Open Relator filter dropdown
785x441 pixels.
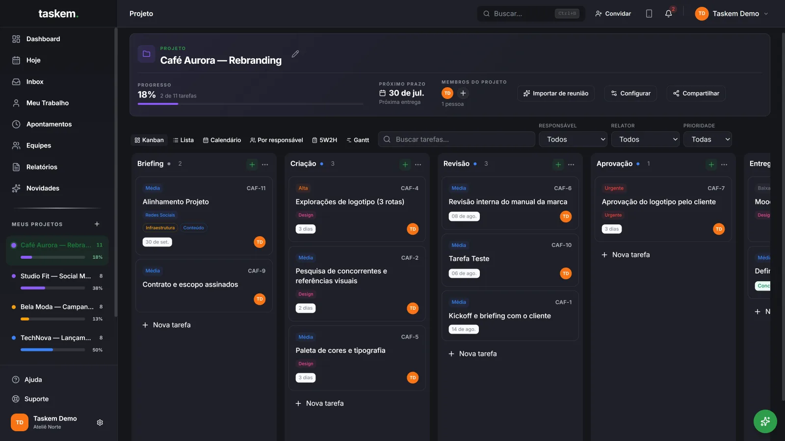pyautogui.click(x=646, y=140)
